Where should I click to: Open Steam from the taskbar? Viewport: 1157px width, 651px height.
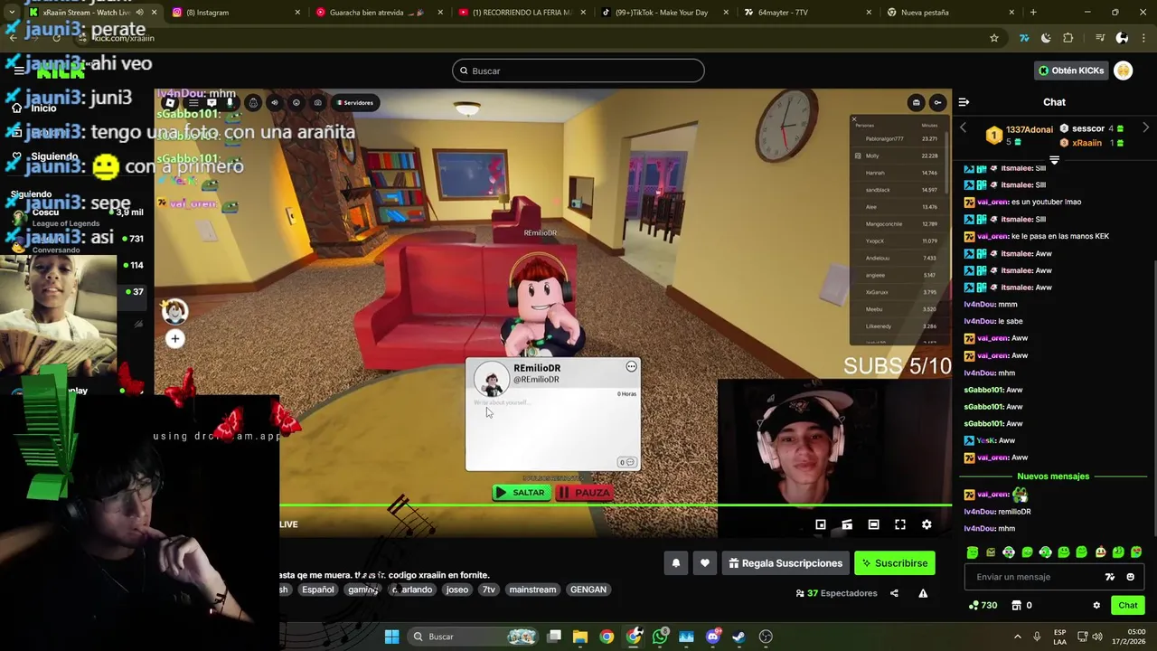[738, 637]
